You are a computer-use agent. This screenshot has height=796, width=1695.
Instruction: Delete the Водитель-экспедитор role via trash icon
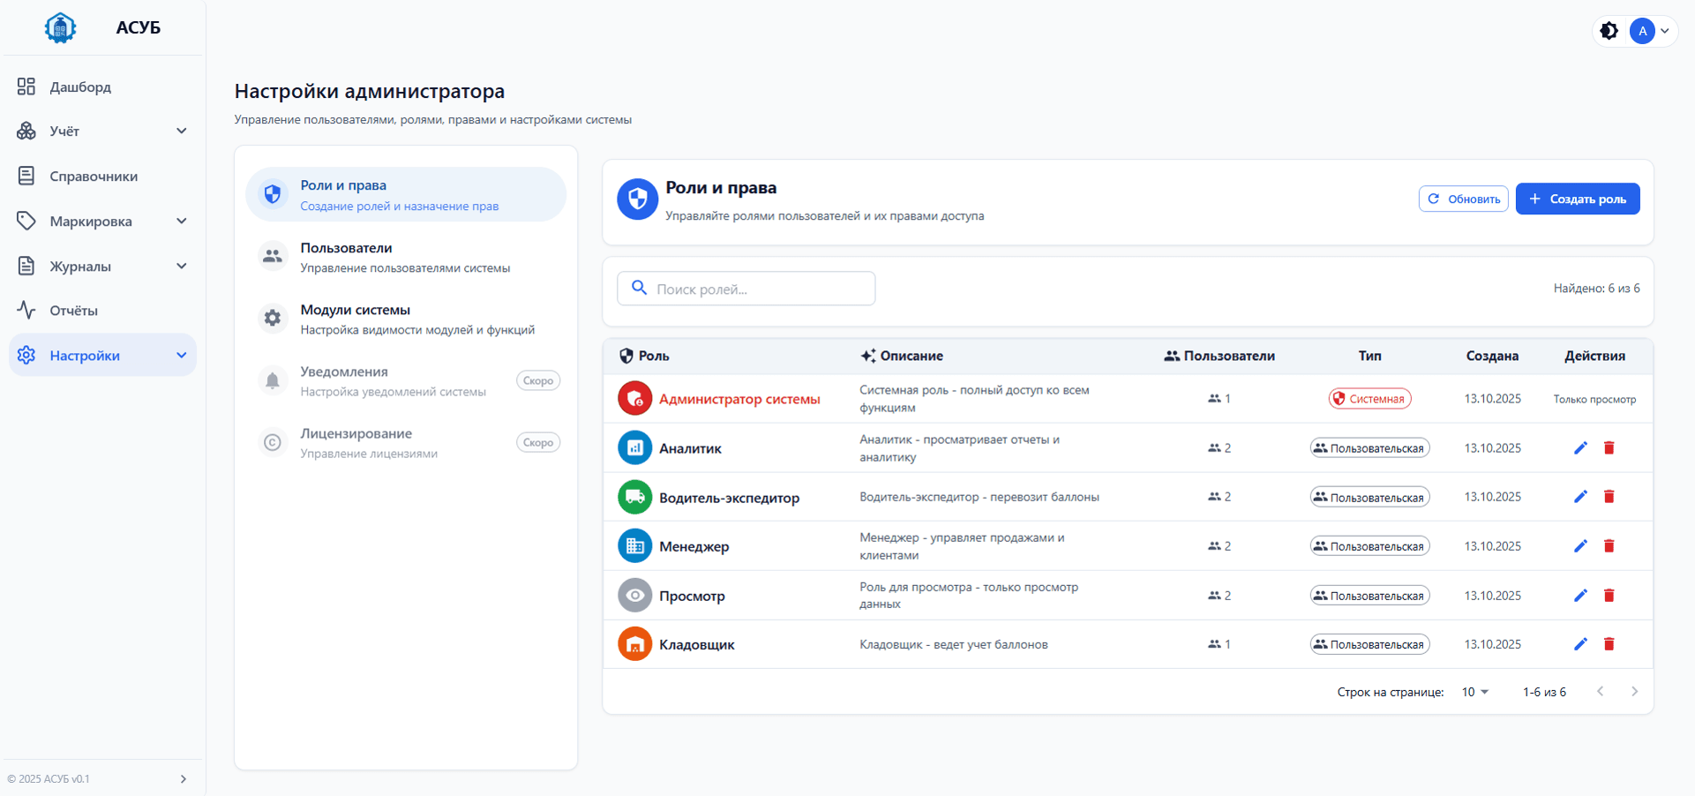[1609, 497]
